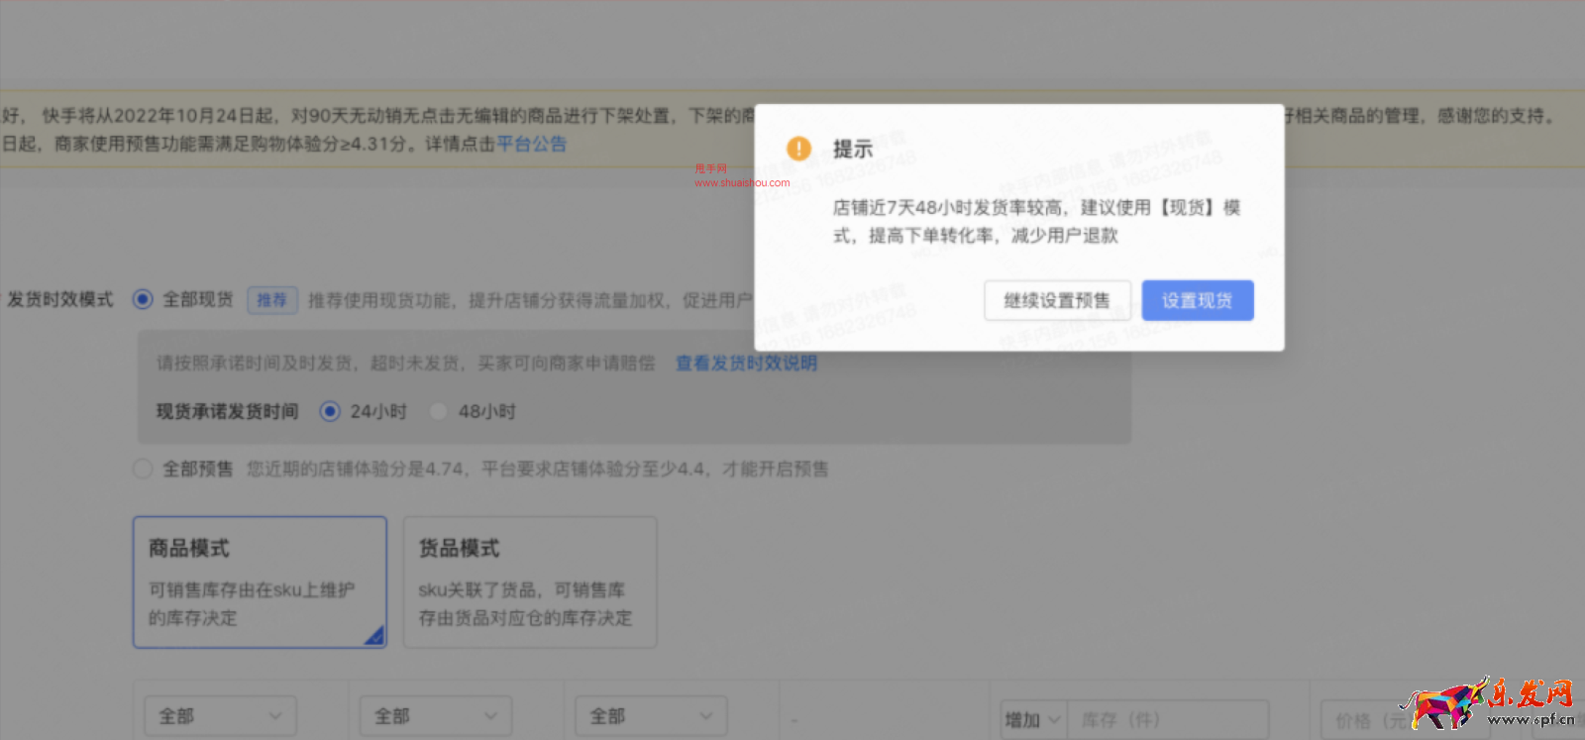The height and width of the screenshot is (740, 1585).
Task: Select 全部预售 radio option
Action: pyautogui.click(x=143, y=469)
